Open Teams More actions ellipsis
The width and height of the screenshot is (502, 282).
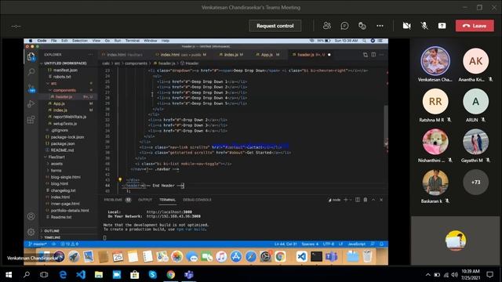click(x=380, y=26)
